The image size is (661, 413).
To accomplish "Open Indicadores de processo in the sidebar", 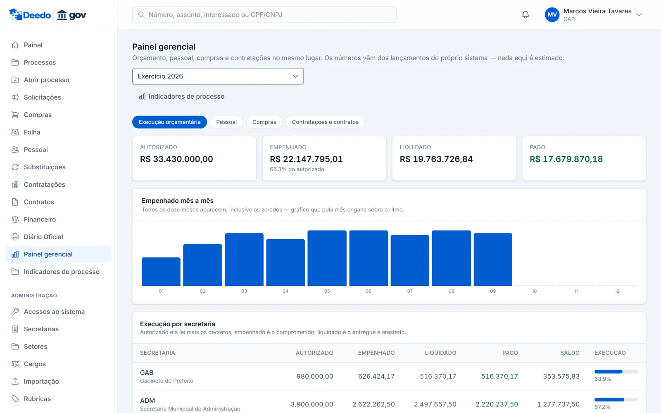I will 59,272.
